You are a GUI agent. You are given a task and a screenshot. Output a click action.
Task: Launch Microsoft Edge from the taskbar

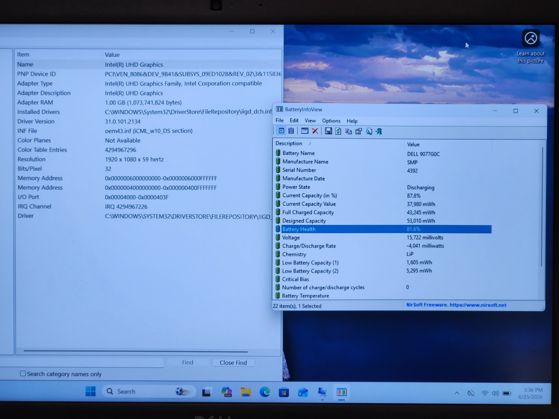(265, 392)
